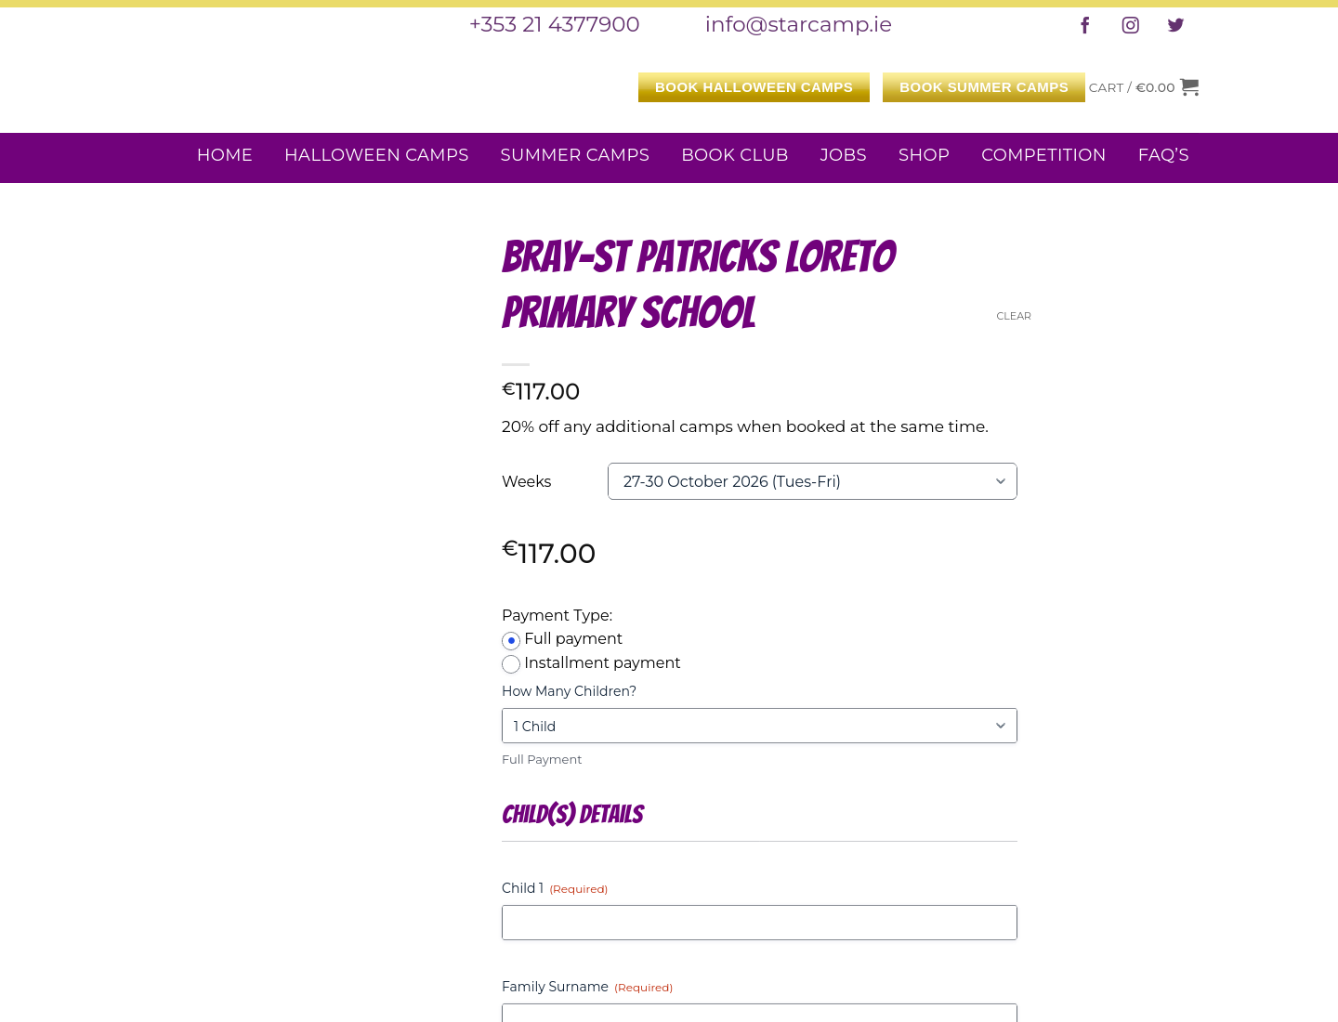Open the Instagram social icon

1130,25
